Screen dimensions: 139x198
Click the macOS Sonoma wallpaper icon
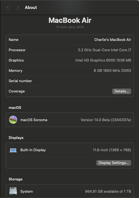click(13, 120)
